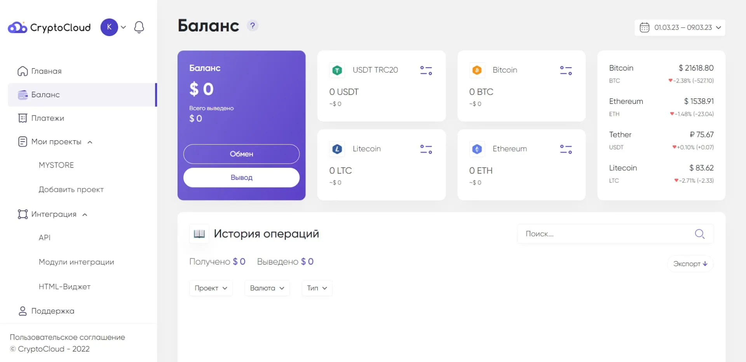Open settings icon on USDT TRC20 card
The image size is (746, 362).
426,70
